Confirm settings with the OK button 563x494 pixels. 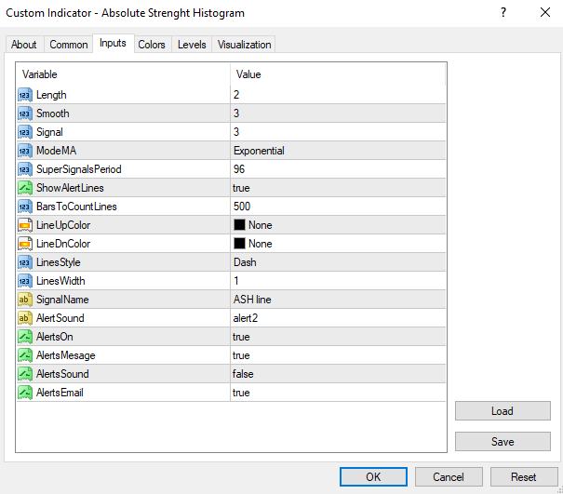click(373, 477)
